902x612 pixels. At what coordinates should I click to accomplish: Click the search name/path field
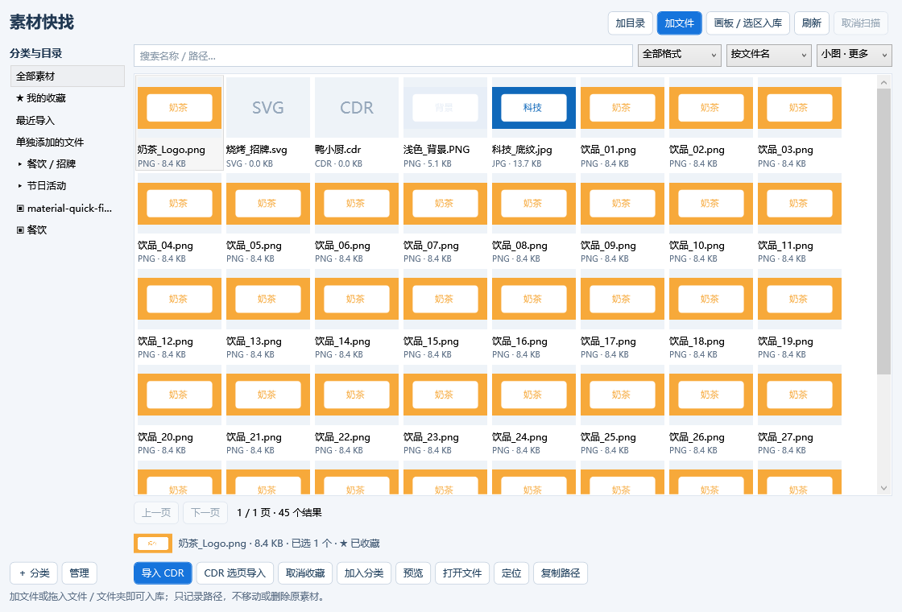tap(383, 56)
